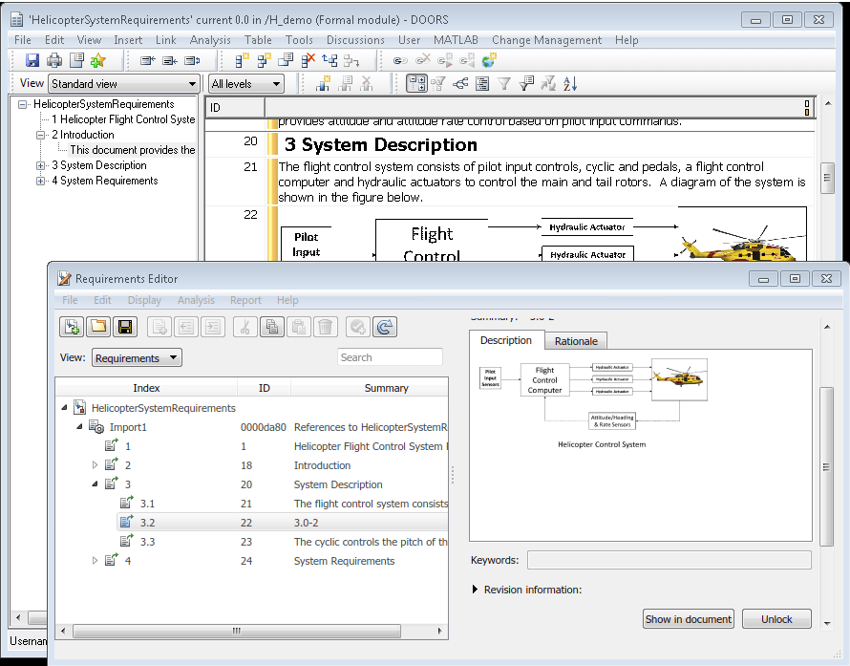Click the add link checkmark icon in Requirements Editor
This screenshot has width=850, height=666.
[x=358, y=327]
